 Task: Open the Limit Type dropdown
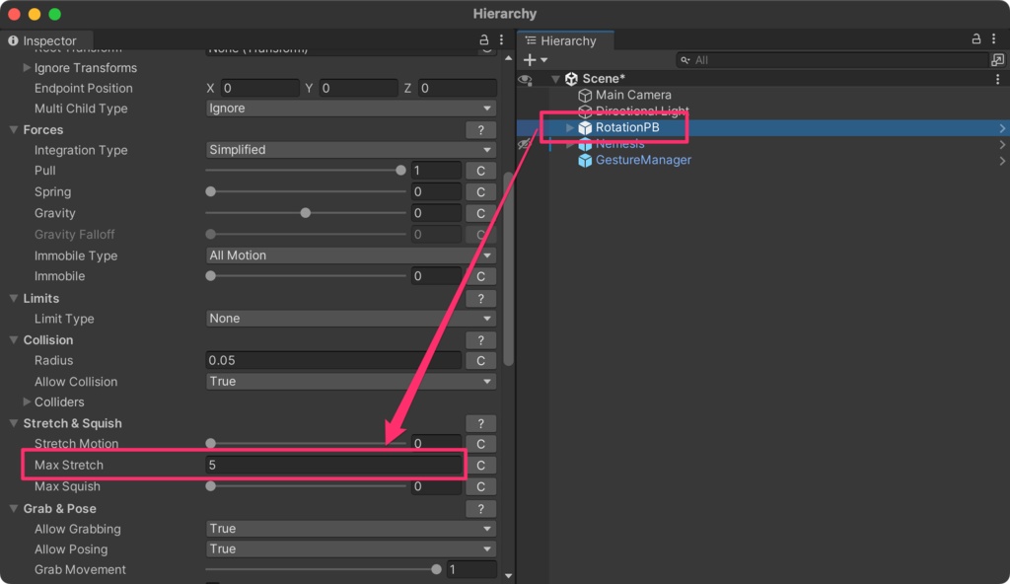350,319
